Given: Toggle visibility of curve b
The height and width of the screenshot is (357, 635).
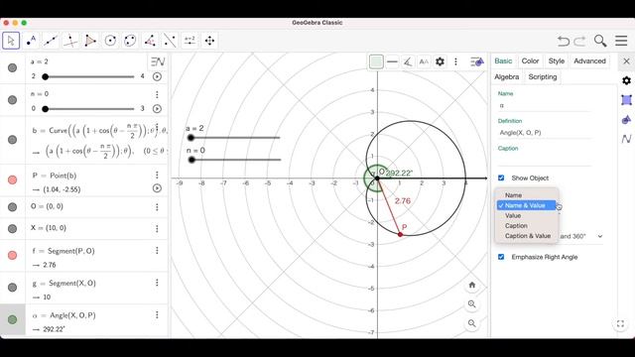Looking at the screenshot, I should [x=13, y=140].
